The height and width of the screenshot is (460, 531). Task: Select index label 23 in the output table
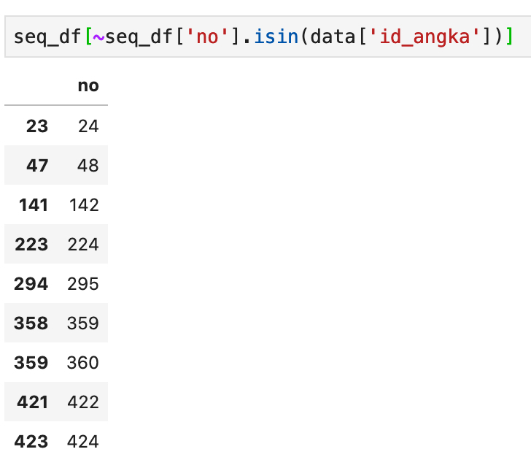coord(37,126)
